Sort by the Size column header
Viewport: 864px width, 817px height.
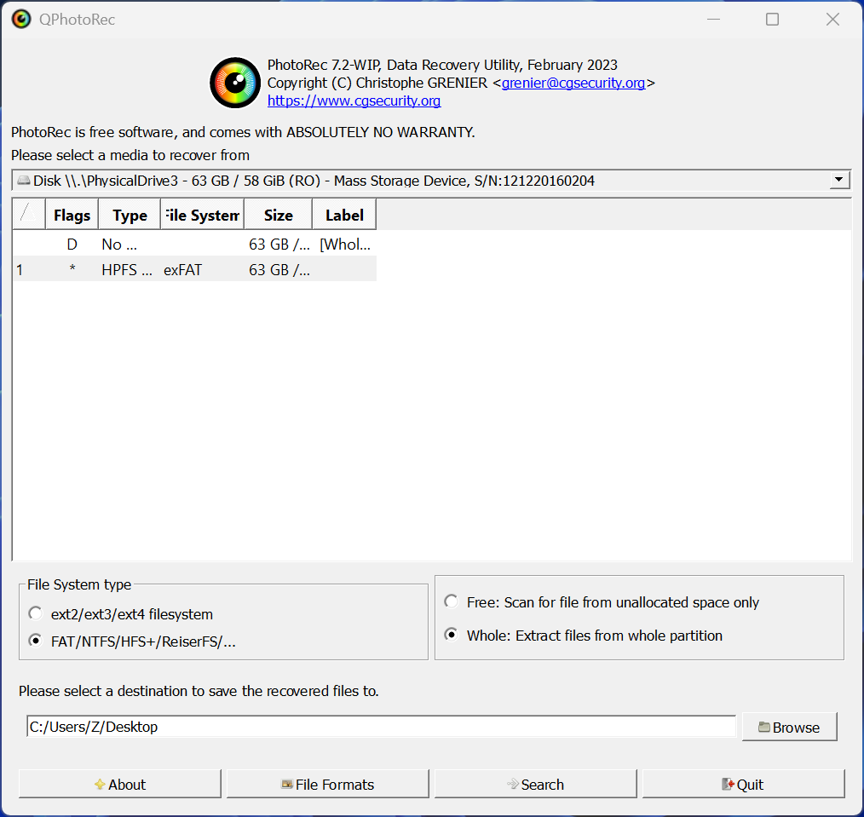(x=279, y=215)
